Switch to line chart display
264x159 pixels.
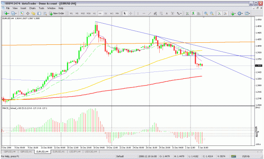(199, 13)
